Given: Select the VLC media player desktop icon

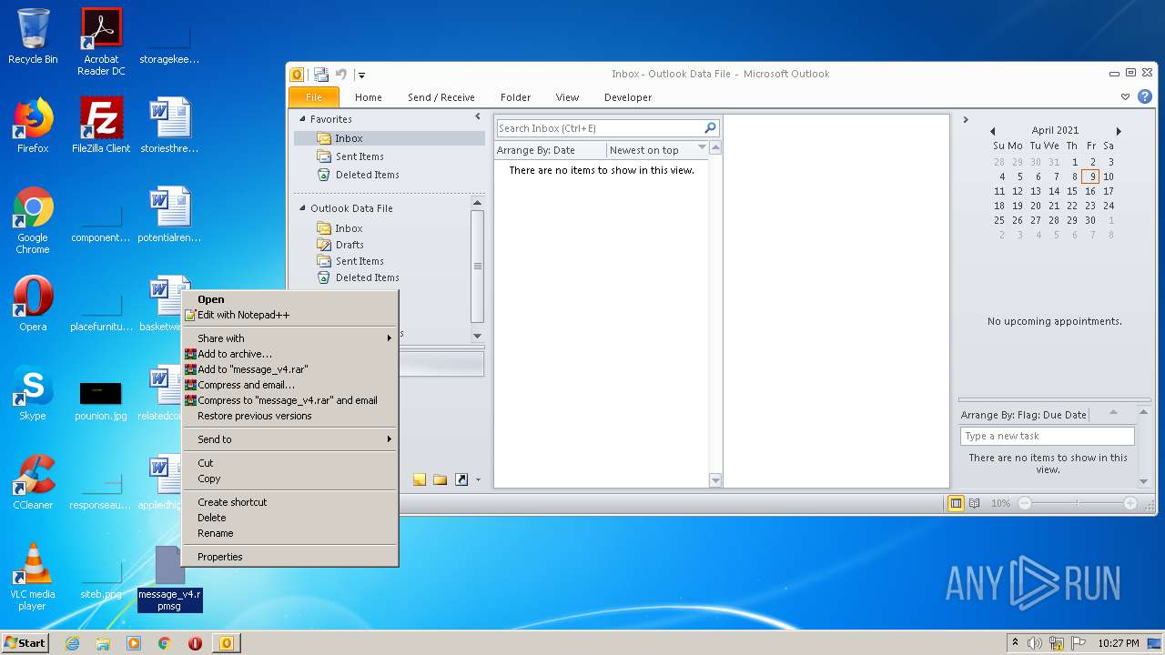Looking at the screenshot, I should pos(33,577).
